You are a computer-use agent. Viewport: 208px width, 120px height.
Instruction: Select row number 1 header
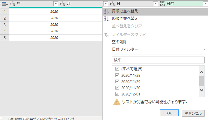click(5, 12)
